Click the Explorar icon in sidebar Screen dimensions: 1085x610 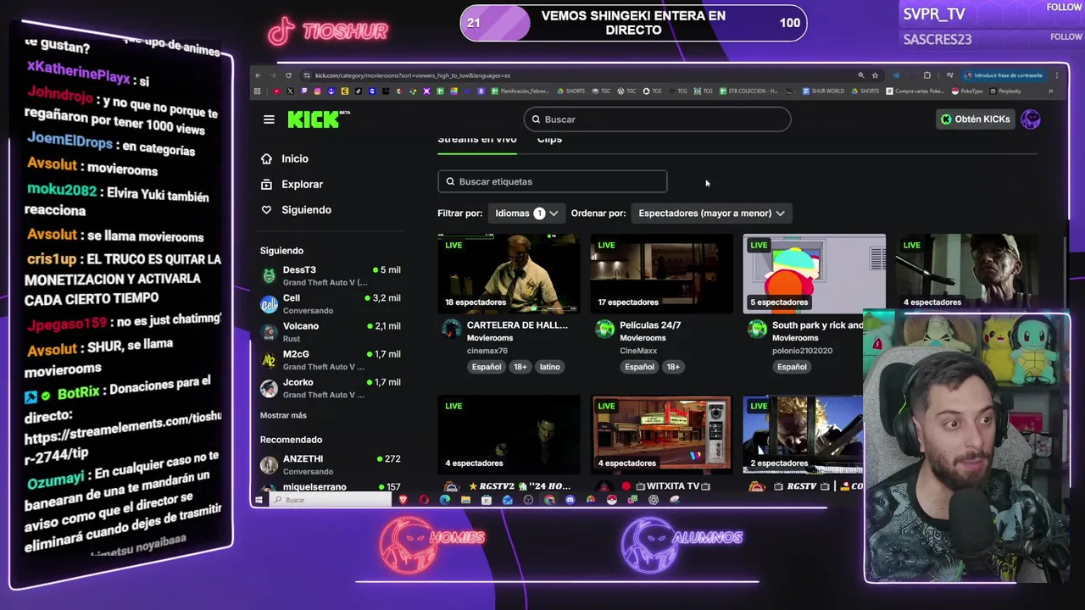[x=266, y=184]
